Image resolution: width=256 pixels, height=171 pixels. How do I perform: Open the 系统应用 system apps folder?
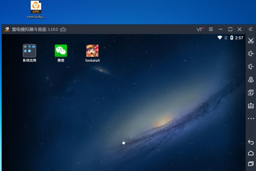(29, 53)
